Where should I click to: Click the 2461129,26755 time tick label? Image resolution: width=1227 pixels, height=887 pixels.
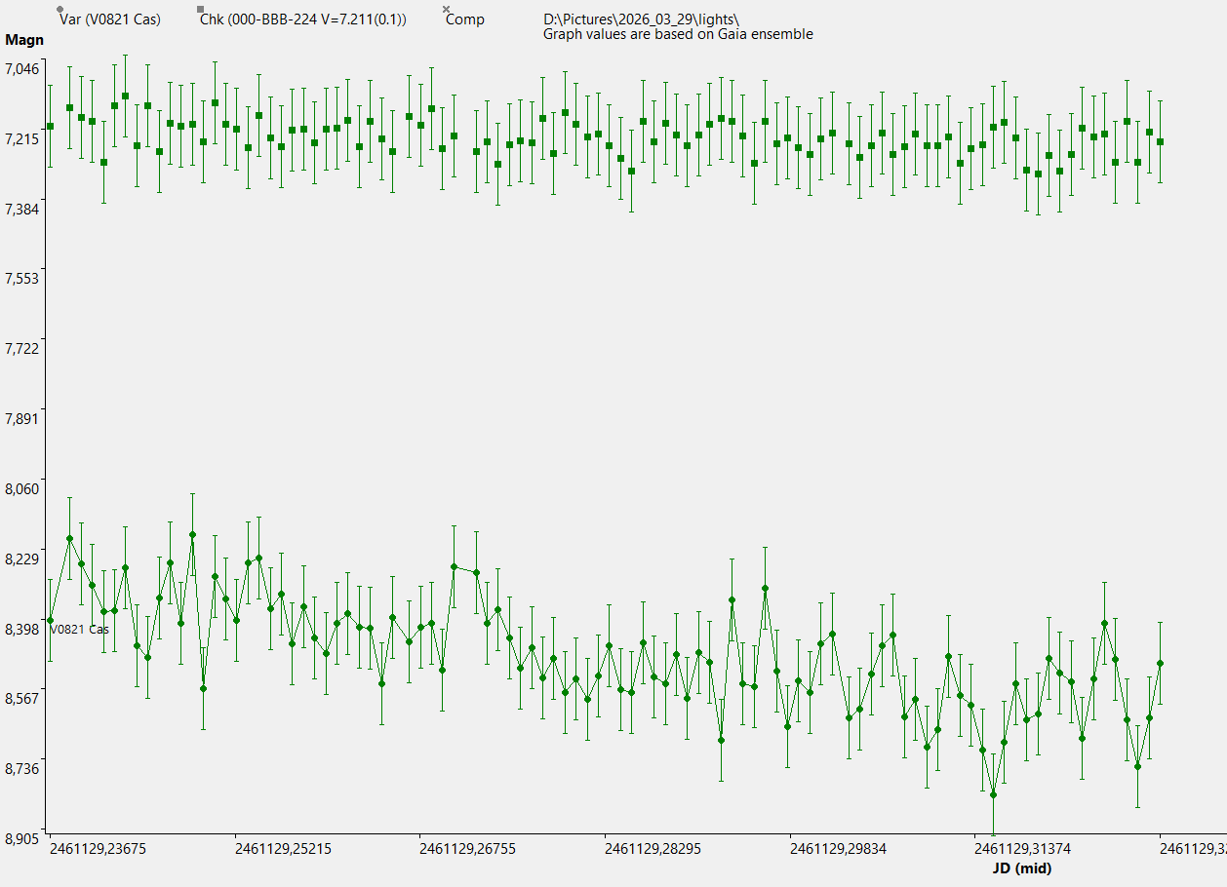tap(468, 849)
